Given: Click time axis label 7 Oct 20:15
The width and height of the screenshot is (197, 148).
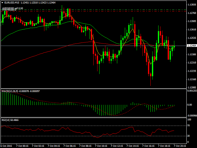Looking at the screenshot, I should click(180, 146).
